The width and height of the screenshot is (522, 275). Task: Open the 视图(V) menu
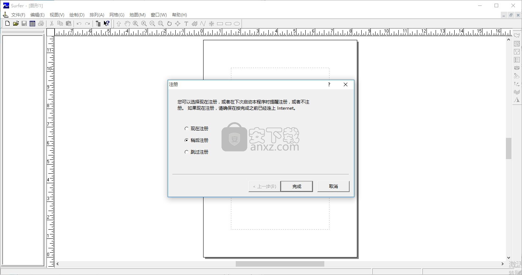[x=57, y=15]
